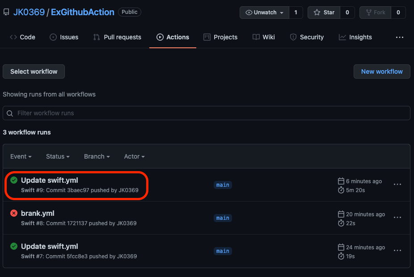Screen dimensions: 414x277
Task: Click the Fork button
Action: (x=375, y=13)
